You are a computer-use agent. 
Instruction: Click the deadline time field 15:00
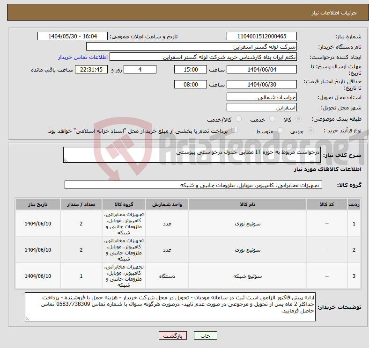(x=191, y=69)
